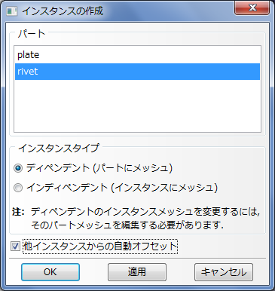The width and height of the screenshot is (275, 291).
Task: Click the ディペンデント (パートにメッシュ) label text
Action: (x=99, y=168)
